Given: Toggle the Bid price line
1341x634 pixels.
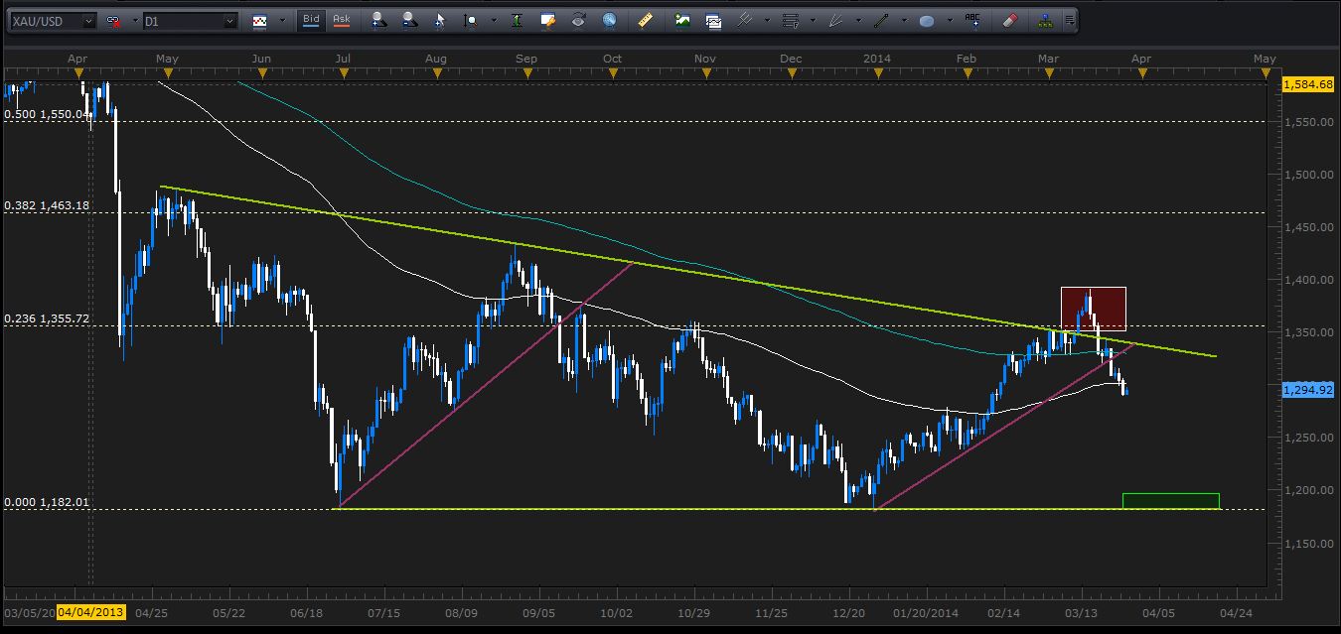Looking at the screenshot, I should tap(311, 20).
